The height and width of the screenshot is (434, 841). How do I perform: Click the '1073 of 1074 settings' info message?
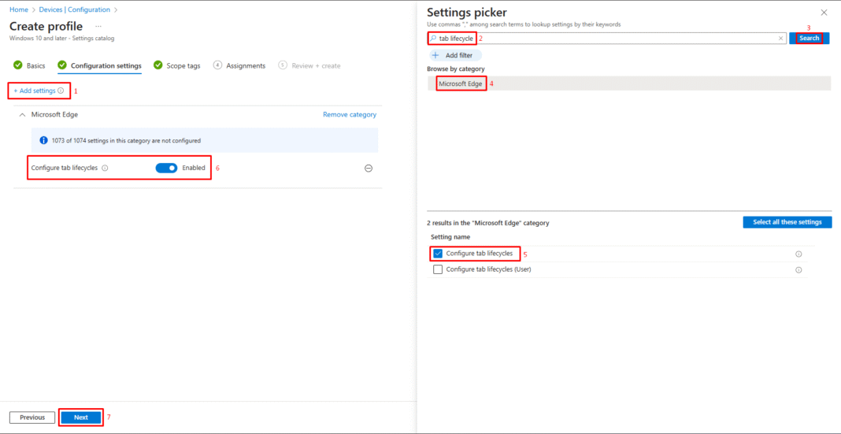[x=204, y=140]
